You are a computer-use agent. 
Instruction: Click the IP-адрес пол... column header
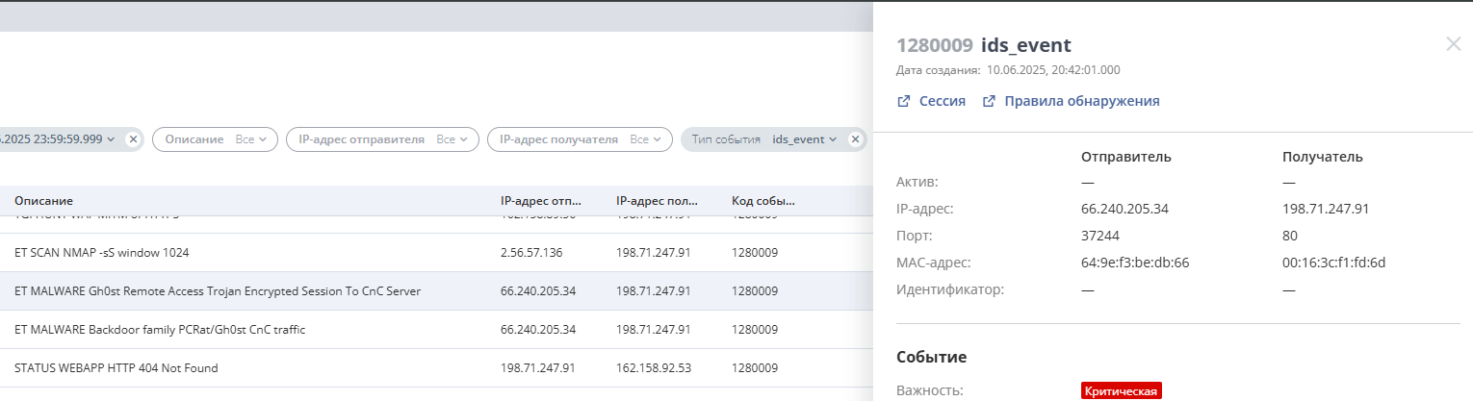point(658,201)
